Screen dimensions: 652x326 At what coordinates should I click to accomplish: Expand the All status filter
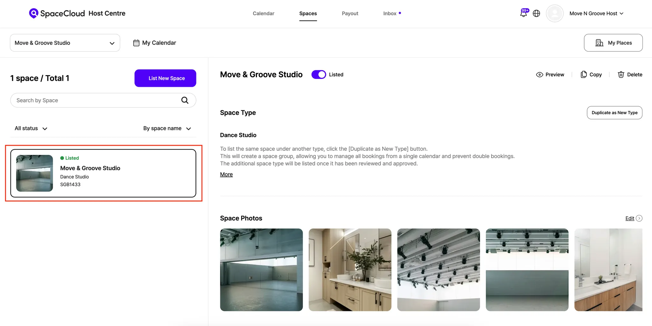(31, 128)
